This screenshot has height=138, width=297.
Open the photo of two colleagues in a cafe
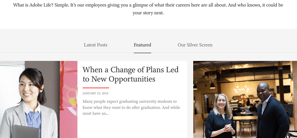pyautogui.click(x=245, y=99)
